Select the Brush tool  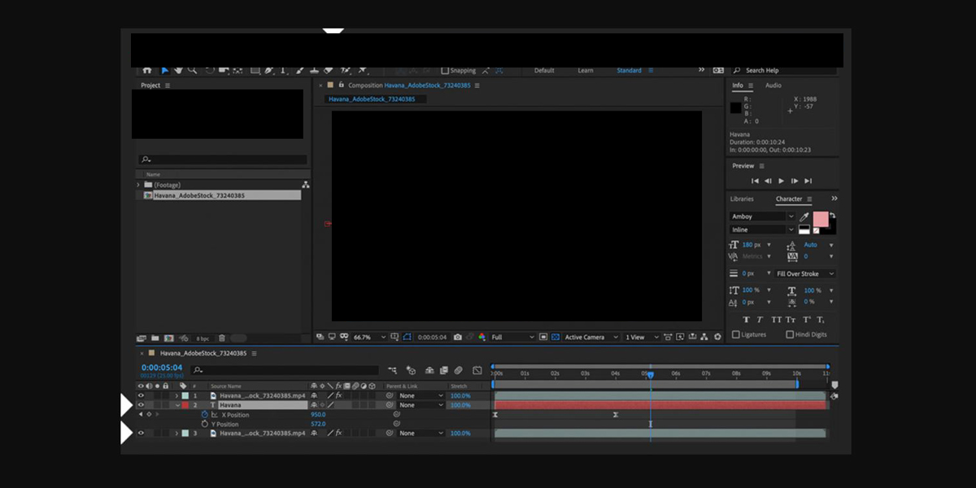[x=300, y=71]
